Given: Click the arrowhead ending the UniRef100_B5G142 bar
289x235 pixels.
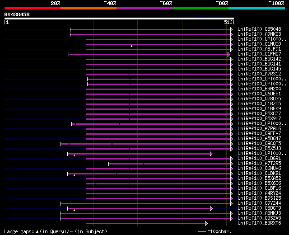Looking at the screenshot, I should 232,59.
